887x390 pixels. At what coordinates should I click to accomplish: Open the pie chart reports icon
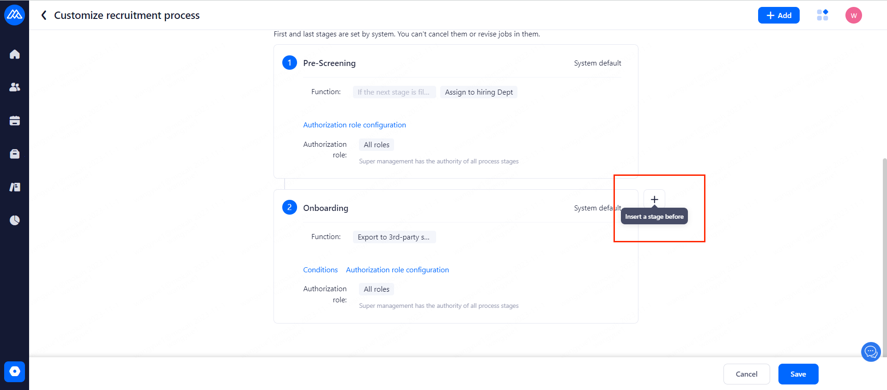click(15, 220)
